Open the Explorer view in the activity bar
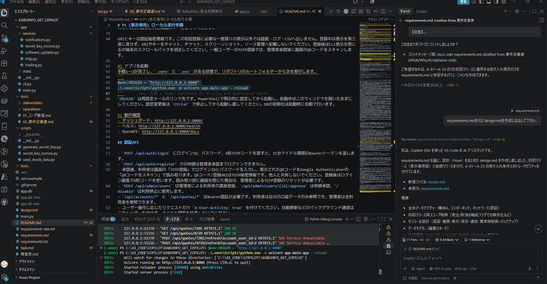 click(4, 12)
